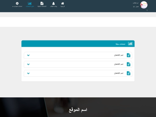The image size is (156, 117).
Task: Click the second exam's document icon
Action: [x=129, y=64]
